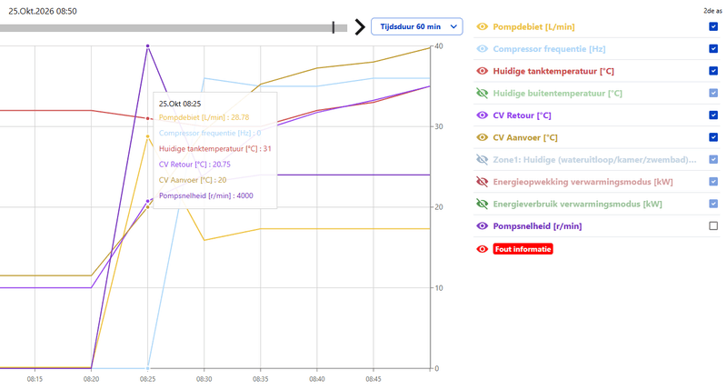
Task: Click the Energieverbruik verwarmingsmodus [kW] legend label
Action: coord(577,204)
